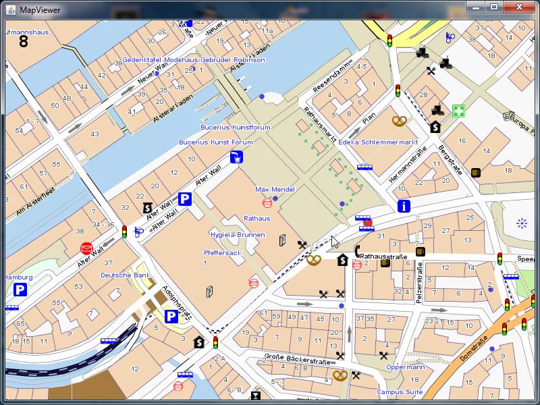
Task: Select the coffee cup icon on Bergstraße
Action: pos(476,172)
